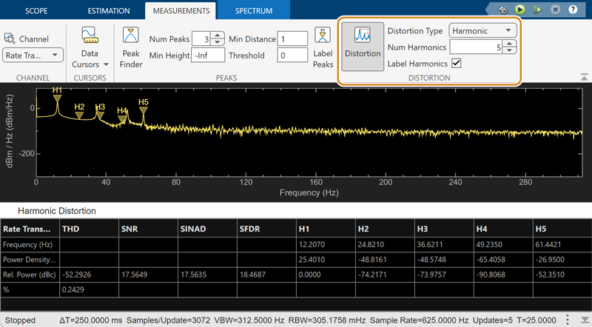Expand the Rate Transition channel dropdown
592x327 pixels.
34,55
